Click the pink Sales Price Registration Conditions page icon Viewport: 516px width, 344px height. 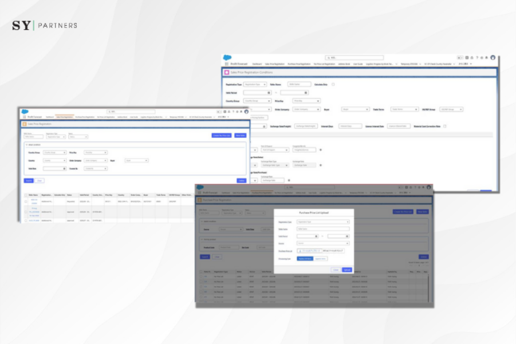coord(227,73)
